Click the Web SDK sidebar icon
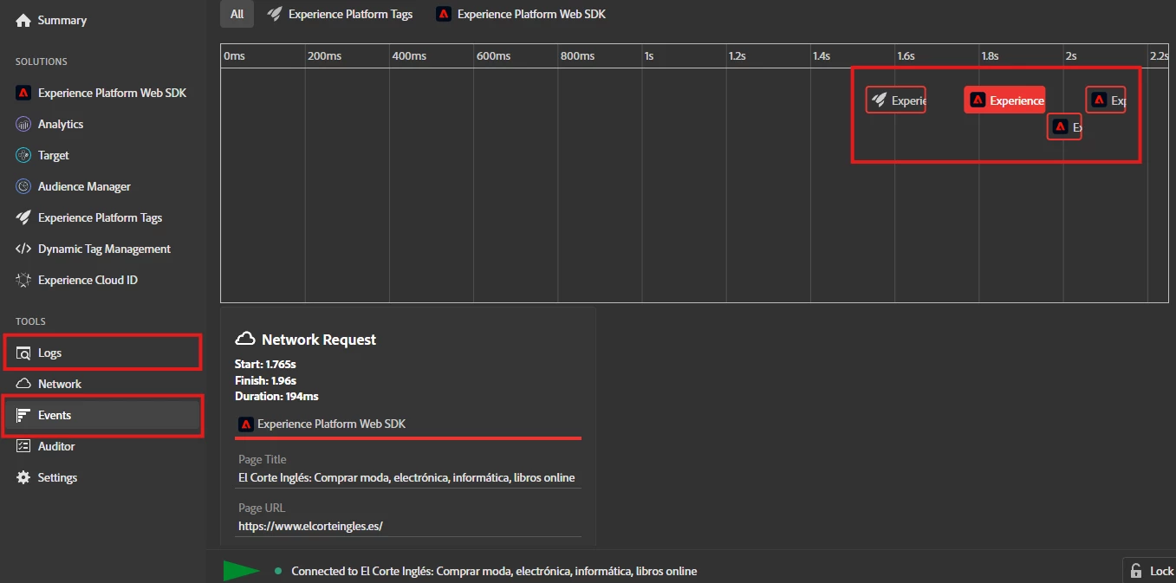Screen dimensions: 1176x583 [23, 93]
